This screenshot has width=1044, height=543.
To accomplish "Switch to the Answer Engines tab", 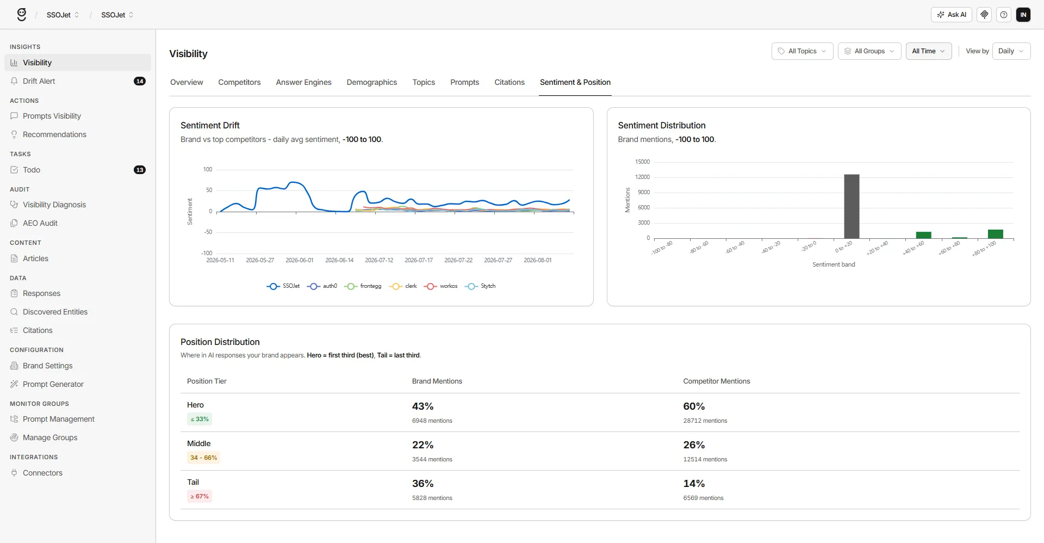I will click(303, 82).
